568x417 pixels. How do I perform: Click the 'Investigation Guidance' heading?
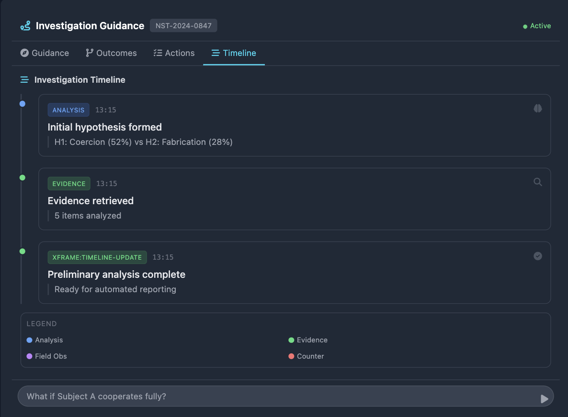pos(90,26)
